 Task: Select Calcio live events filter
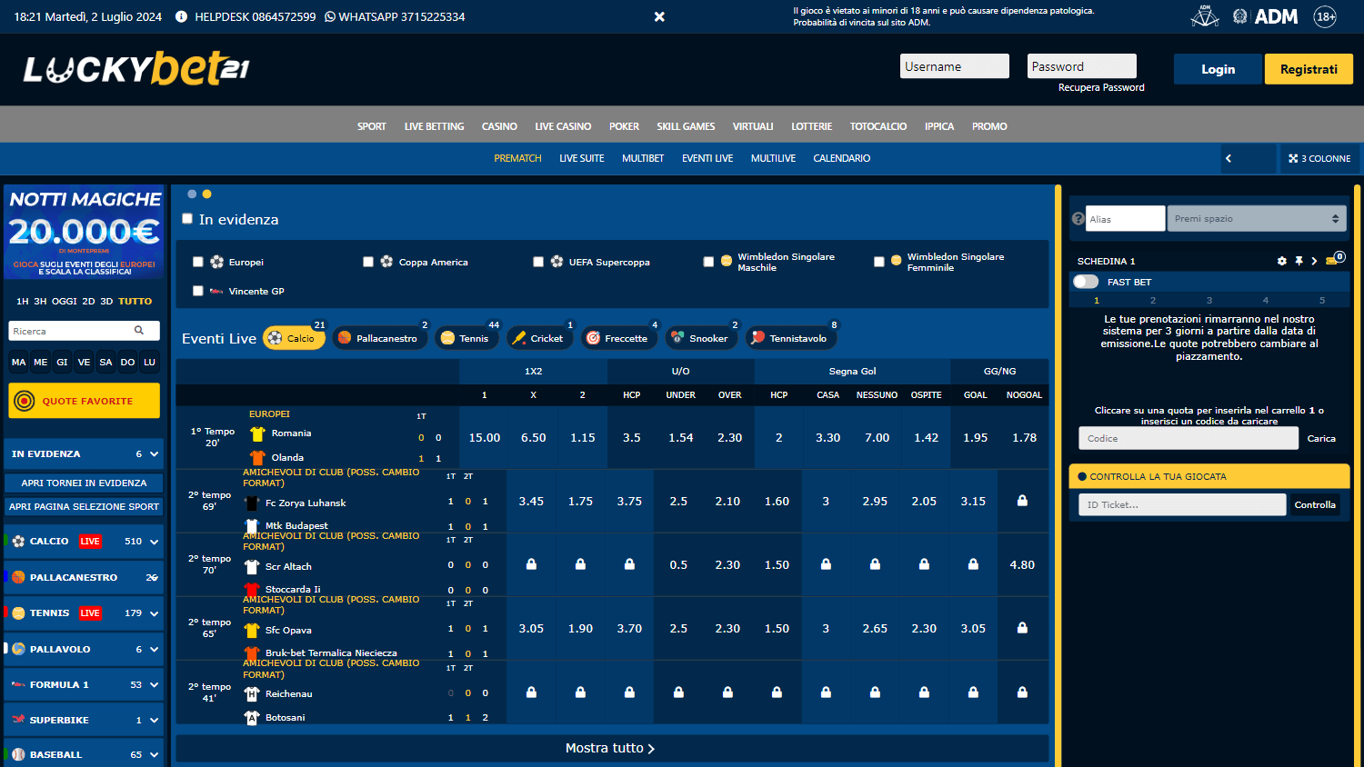pos(294,338)
